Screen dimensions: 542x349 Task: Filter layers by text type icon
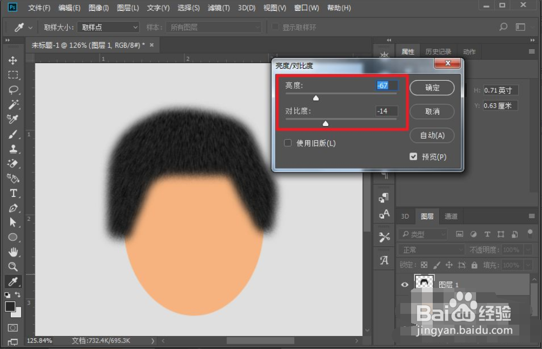tap(487, 234)
